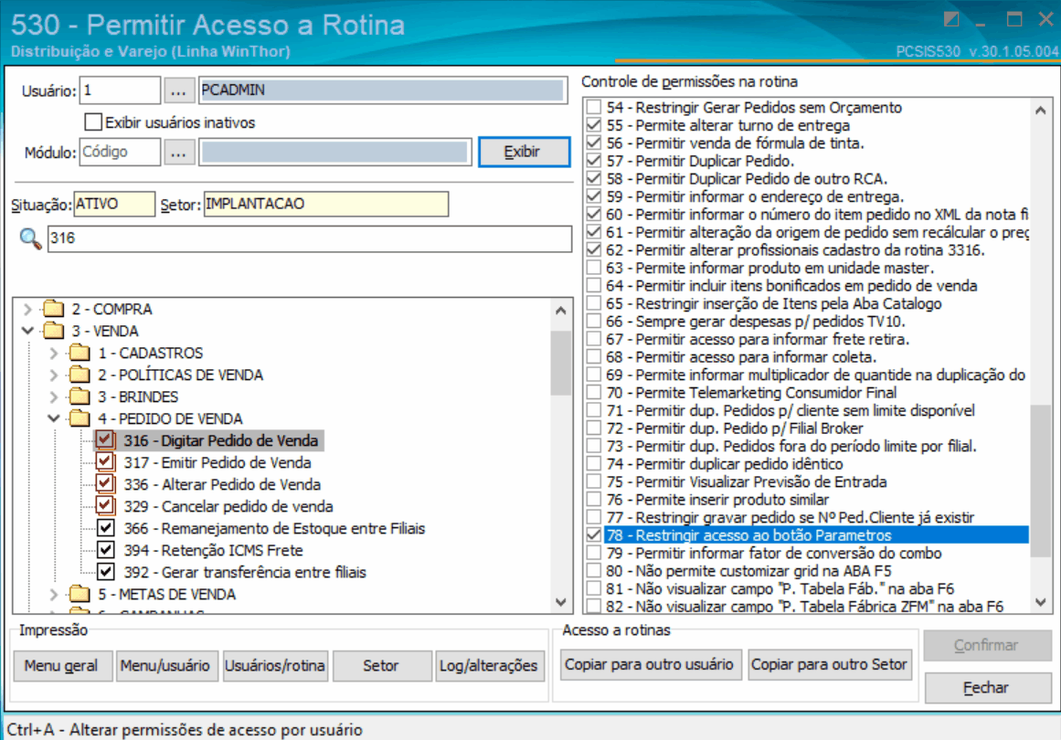This screenshot has width=1061, height=740.
Task: Toggle Exibir usuários inativos checkbox
Action: pos(93,122)
